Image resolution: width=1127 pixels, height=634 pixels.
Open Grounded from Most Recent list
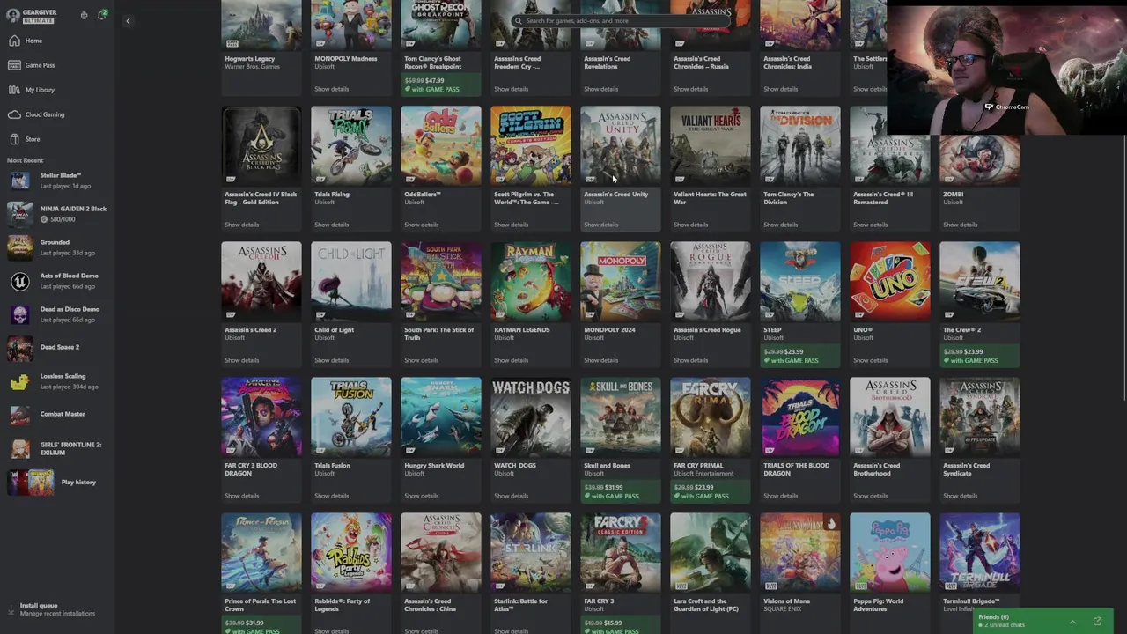tap(56, 247)
